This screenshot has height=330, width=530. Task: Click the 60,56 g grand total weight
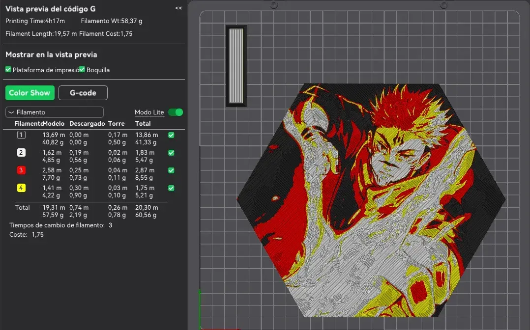click(146, 215)
